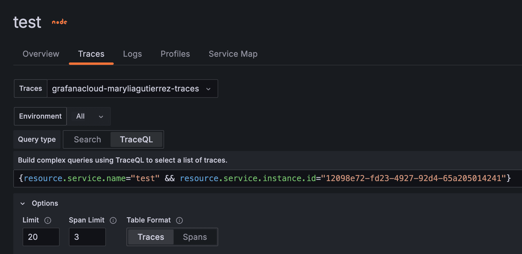Click the 'test' service title
522x254 pixels.
click(27, 22)
